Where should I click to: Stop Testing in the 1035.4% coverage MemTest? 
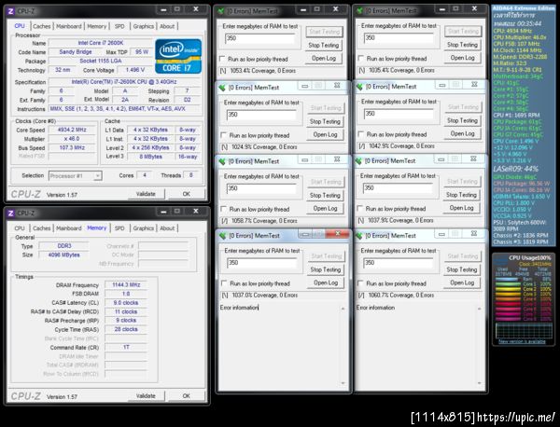coord(462,45)
